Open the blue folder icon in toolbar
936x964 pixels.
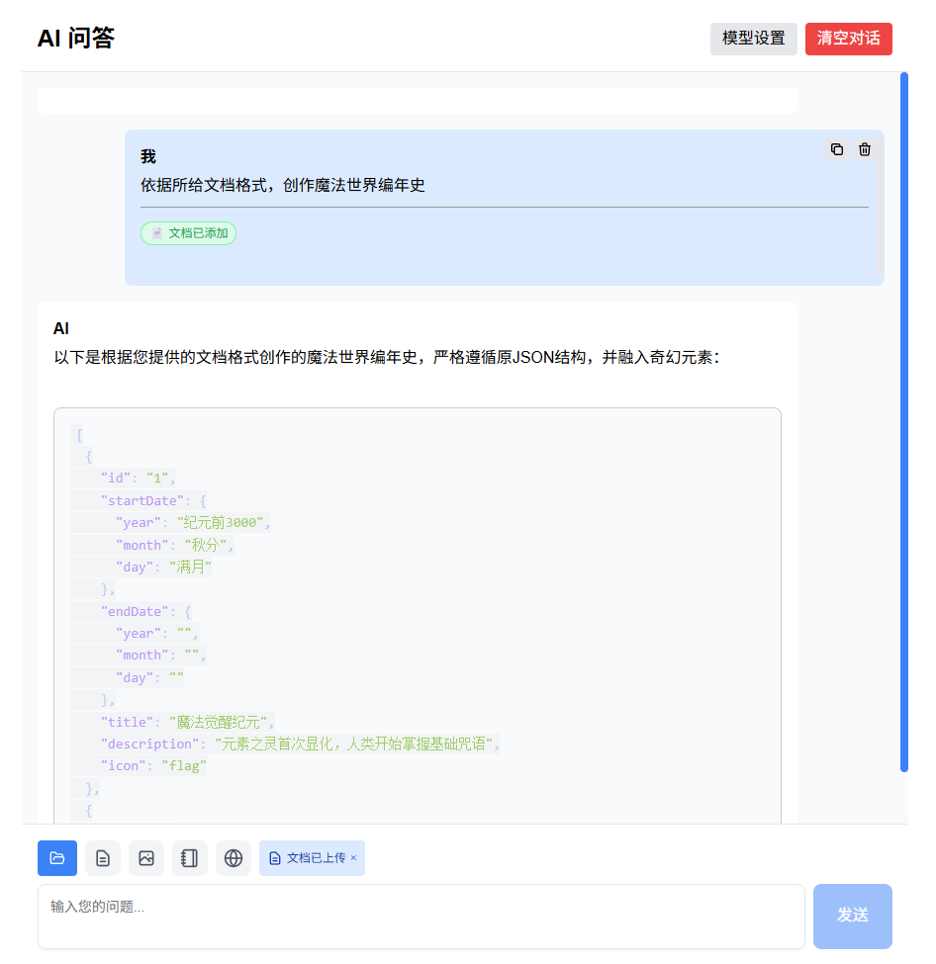click(x=57, y=857)
